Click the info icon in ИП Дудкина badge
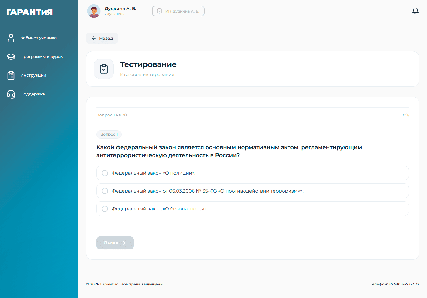 click(159, 11)
